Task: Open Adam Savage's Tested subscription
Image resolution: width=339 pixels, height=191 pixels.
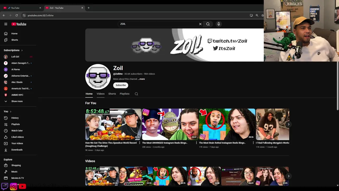Action: 18,63
